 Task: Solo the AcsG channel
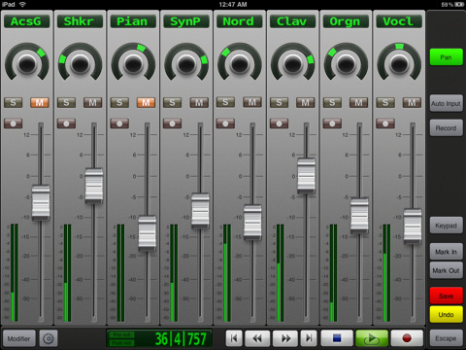coord(14,103)
